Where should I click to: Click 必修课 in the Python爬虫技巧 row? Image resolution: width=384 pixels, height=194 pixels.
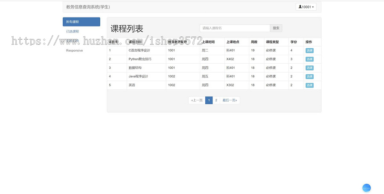(271, 59)
